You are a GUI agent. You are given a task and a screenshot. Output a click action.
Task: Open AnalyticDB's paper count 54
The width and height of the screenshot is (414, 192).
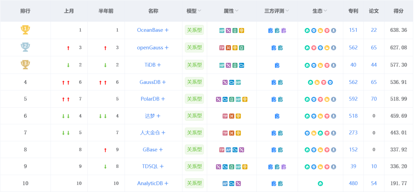pos(374,183)
